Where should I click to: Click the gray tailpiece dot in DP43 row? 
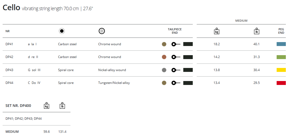pyautogui.click(x=164, y=70)
